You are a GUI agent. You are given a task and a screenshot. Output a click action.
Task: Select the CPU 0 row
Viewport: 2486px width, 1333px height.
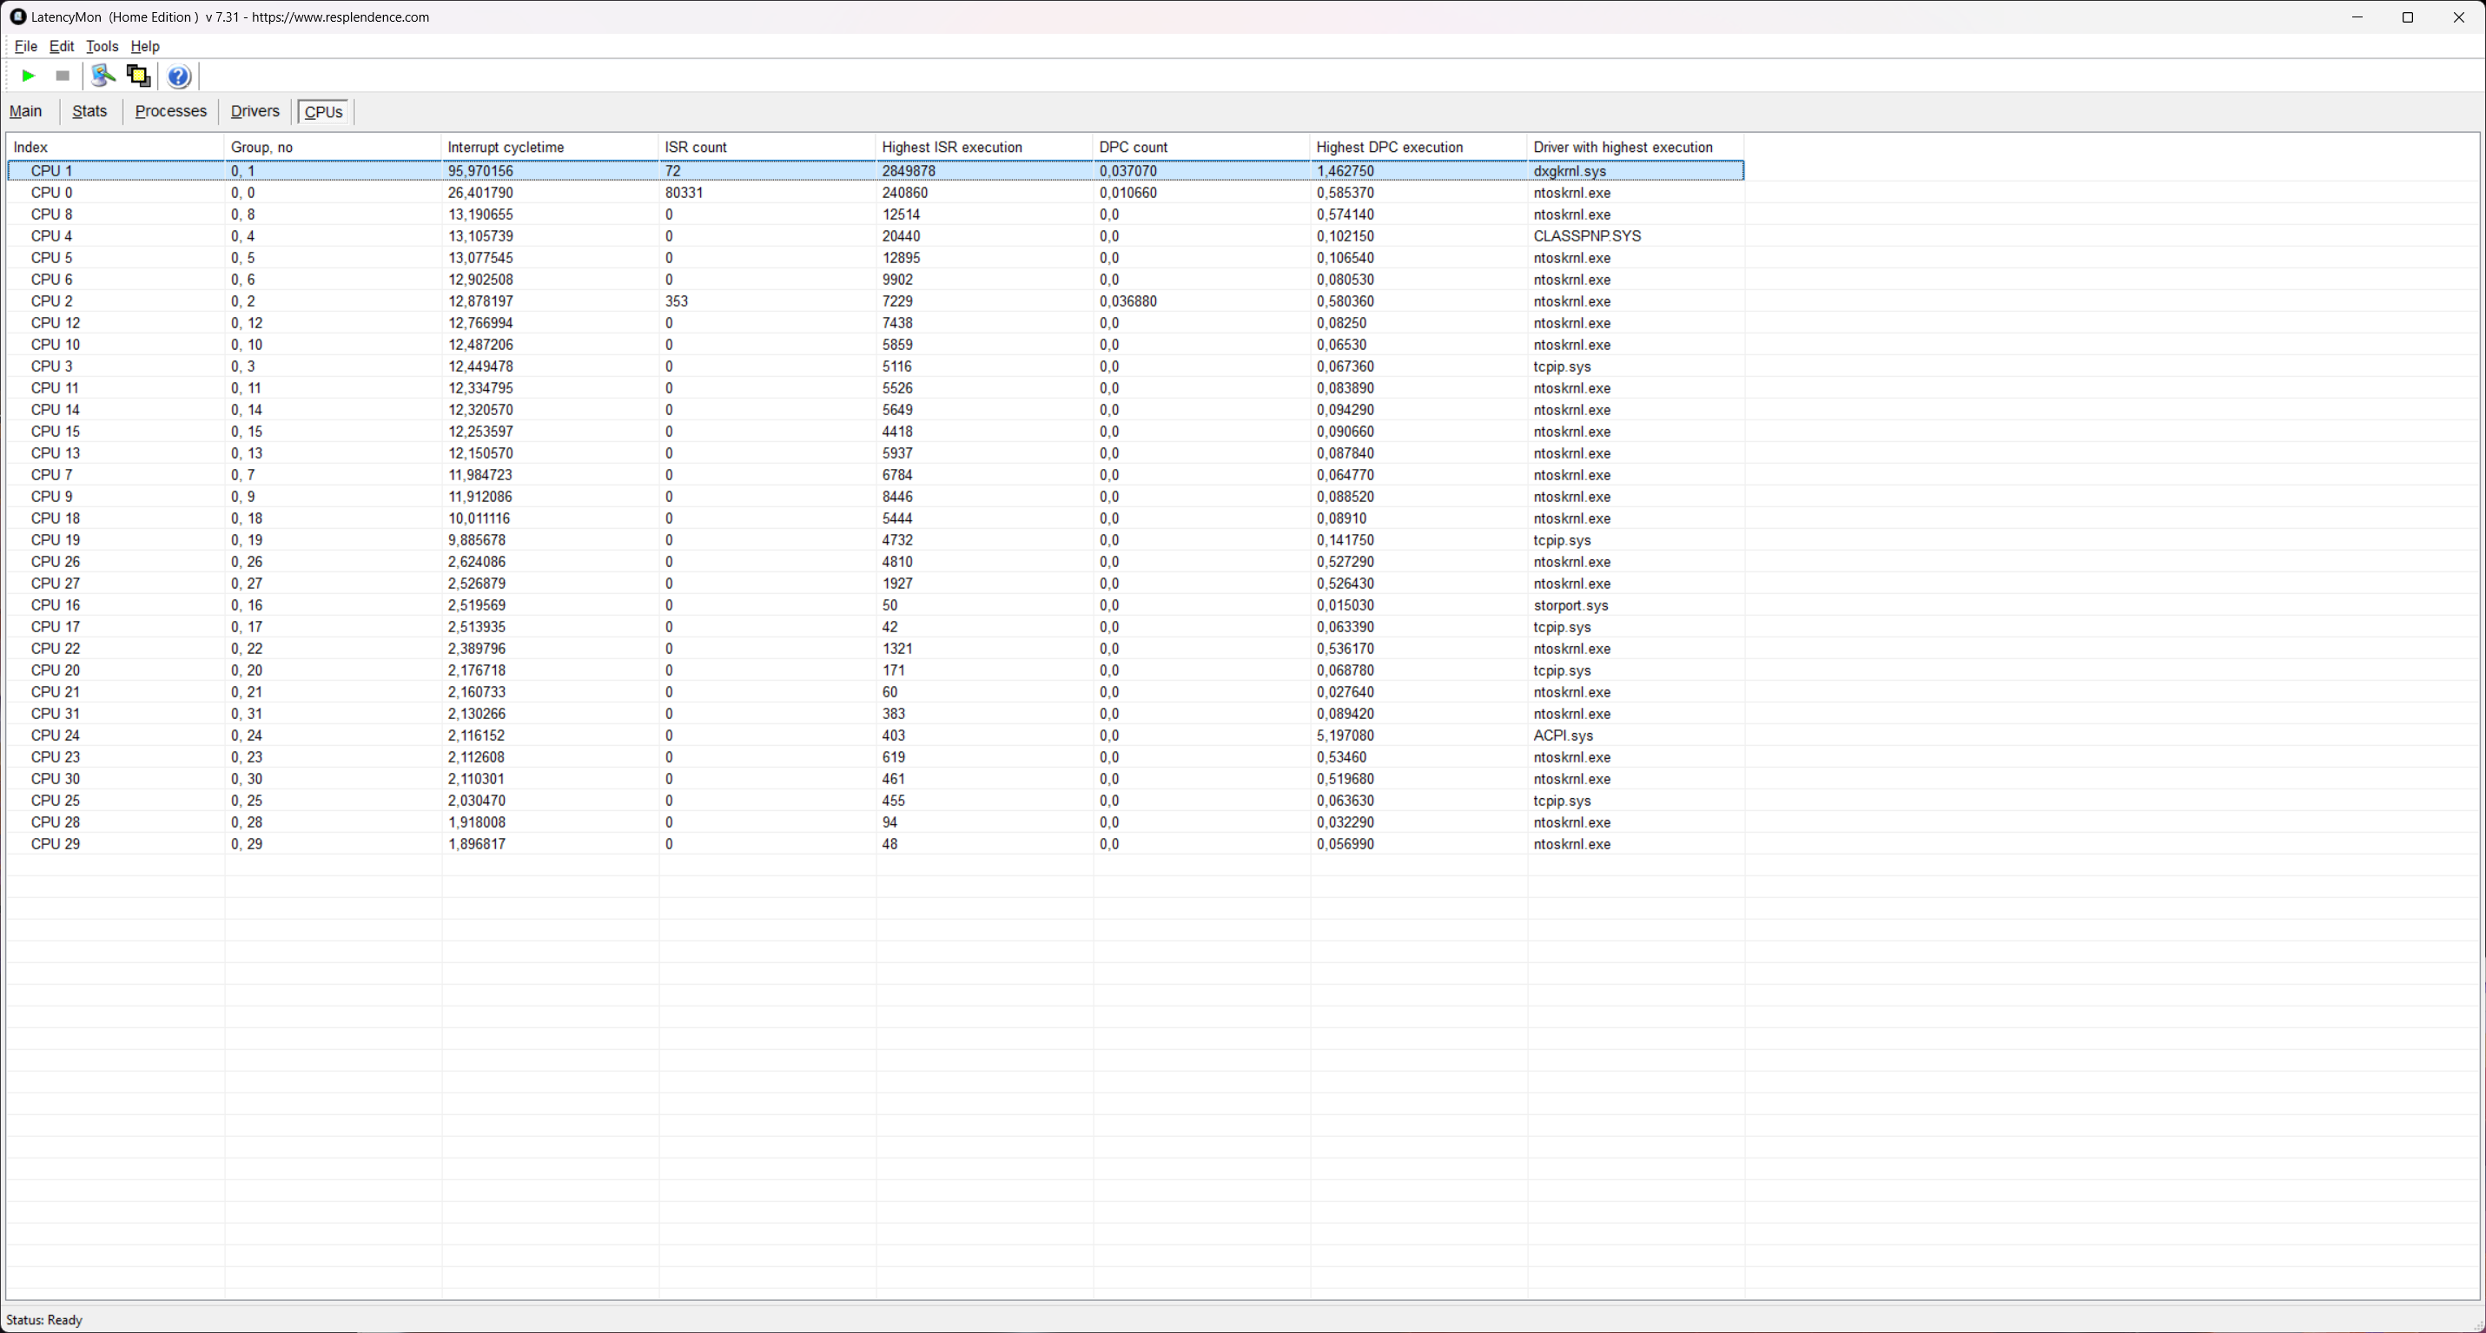point(51,193)
